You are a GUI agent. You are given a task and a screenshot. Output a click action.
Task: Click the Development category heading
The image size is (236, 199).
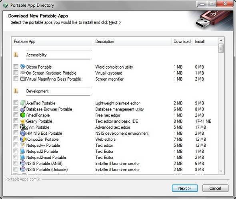click(37, 91)
